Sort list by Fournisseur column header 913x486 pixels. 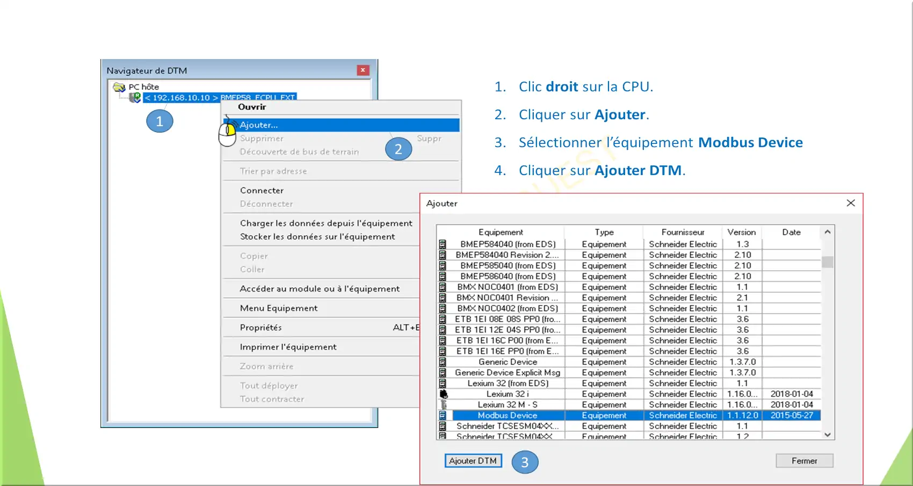(683, 232)
